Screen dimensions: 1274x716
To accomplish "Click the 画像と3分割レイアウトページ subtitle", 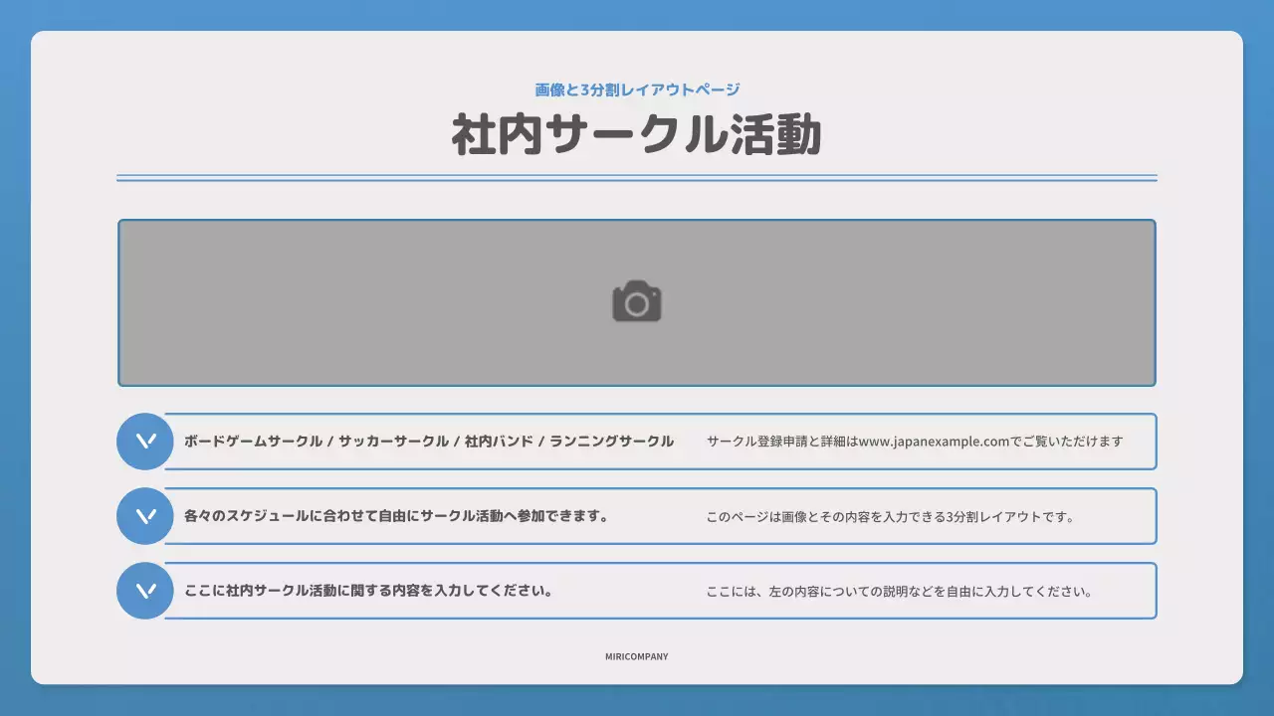I will point(636,89).
